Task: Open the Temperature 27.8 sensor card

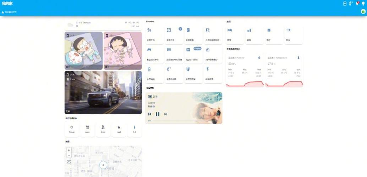Action: 284,70
